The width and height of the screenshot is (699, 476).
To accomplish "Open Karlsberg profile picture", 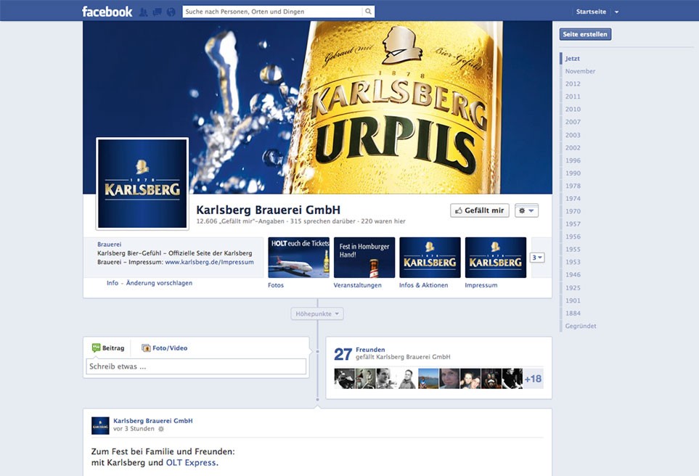I will click(142, 184).
